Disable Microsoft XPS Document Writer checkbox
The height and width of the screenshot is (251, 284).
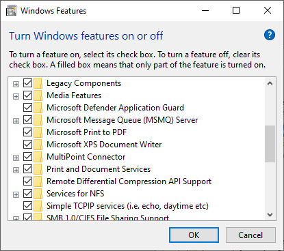27,145
